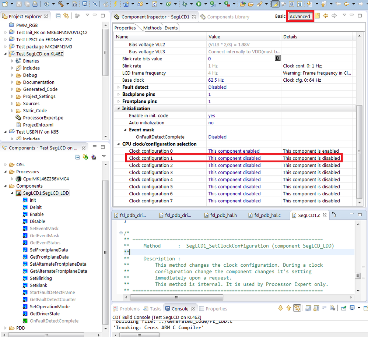Click the Project Explorer vertical scrollbar
The height and width of the screenshot is (337, 368).
105,52
